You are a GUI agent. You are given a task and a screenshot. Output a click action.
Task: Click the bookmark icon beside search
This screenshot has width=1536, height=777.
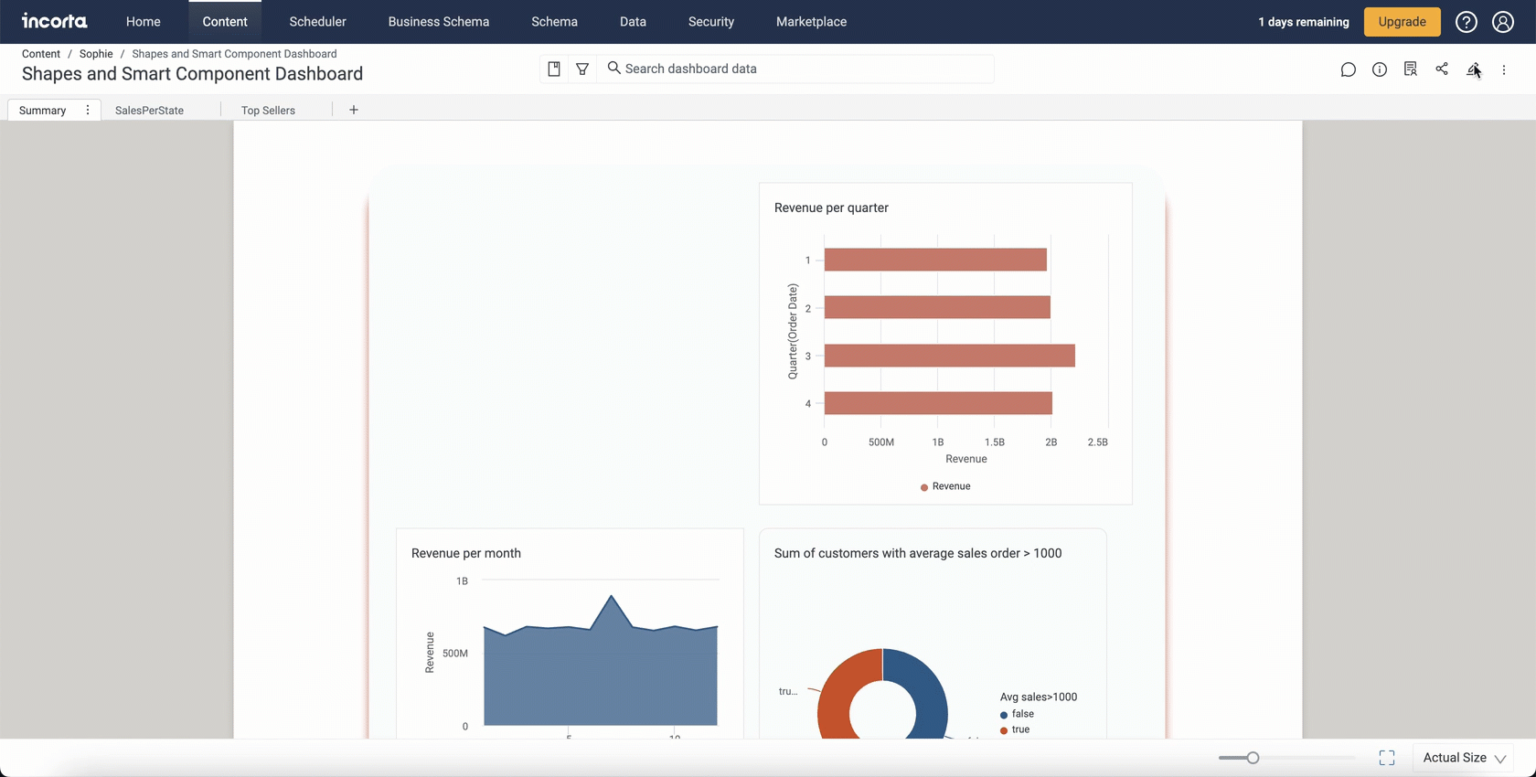[554, 69]
